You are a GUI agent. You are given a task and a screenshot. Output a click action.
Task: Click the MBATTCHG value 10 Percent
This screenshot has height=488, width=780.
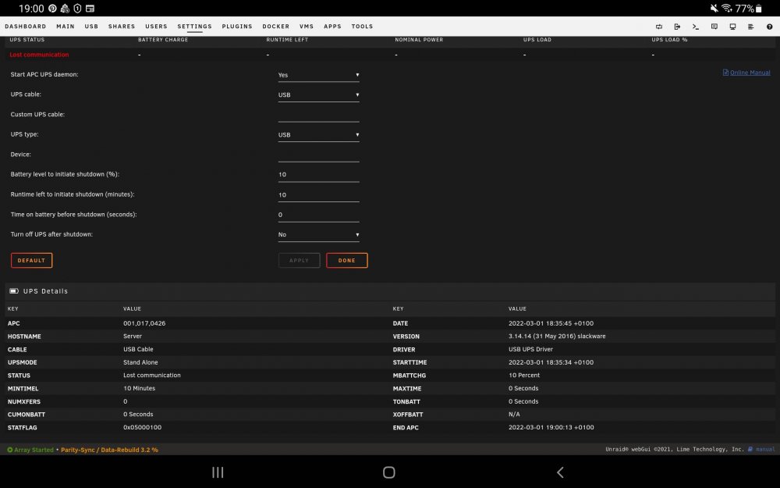(524, 375)
